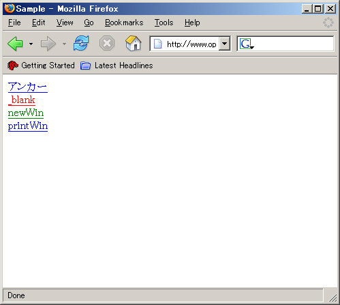Click the Google search engine icon
This screenshot has height=305, width=340.
[247, 44]
